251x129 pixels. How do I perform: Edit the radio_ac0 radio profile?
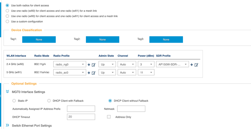click(93, 73)
